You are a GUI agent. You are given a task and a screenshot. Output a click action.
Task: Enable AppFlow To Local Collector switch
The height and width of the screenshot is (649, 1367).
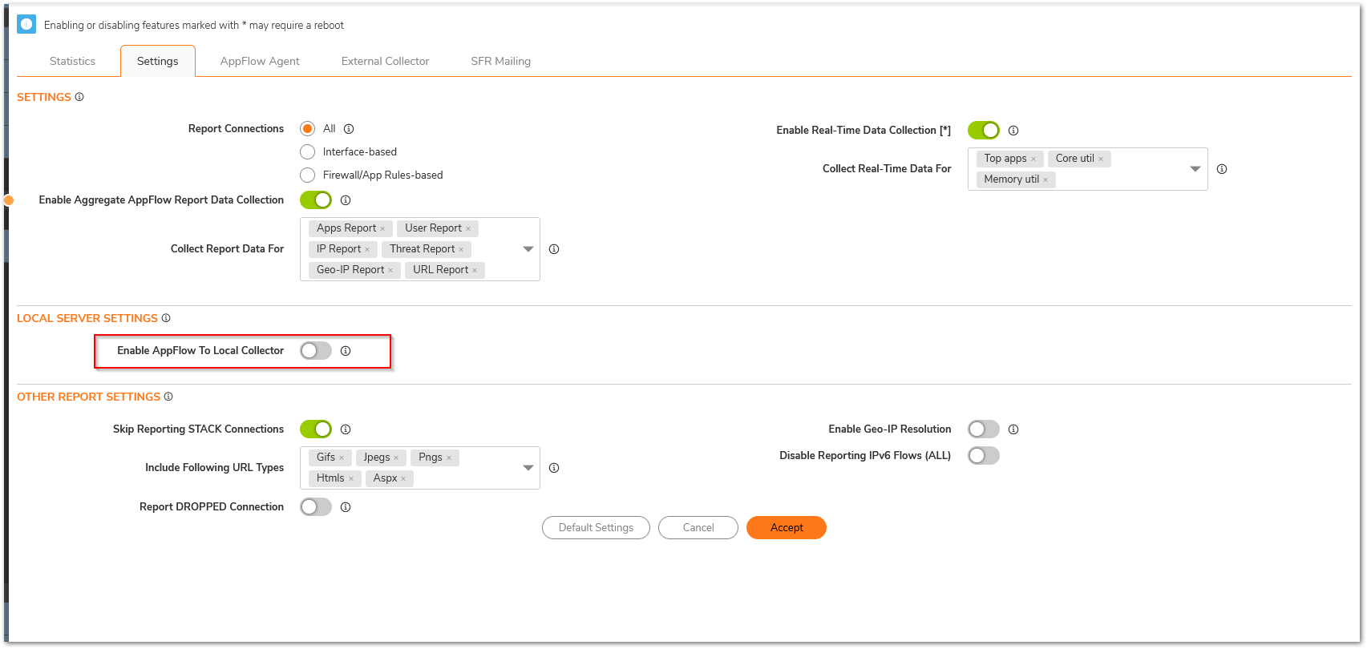[316, 351]
